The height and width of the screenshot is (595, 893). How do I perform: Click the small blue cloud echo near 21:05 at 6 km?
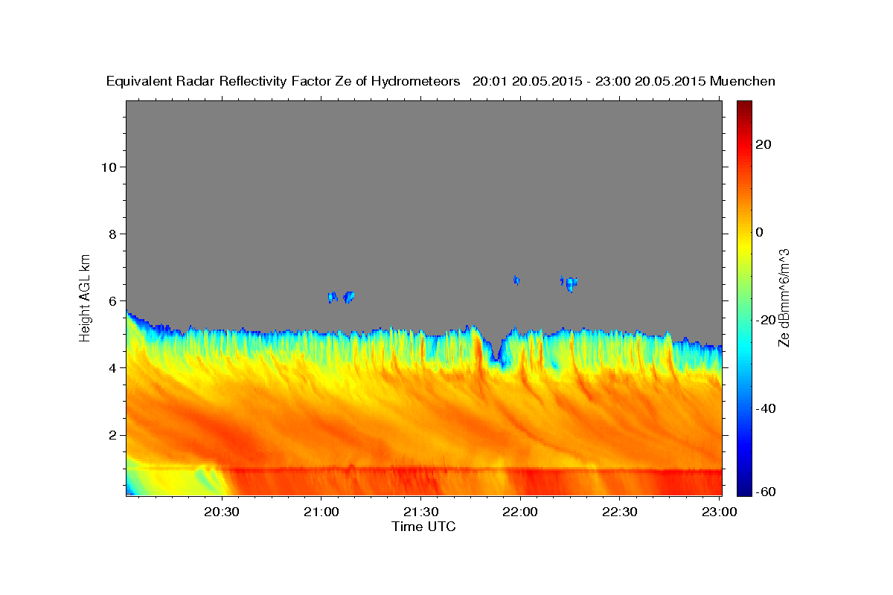(341, 297)
